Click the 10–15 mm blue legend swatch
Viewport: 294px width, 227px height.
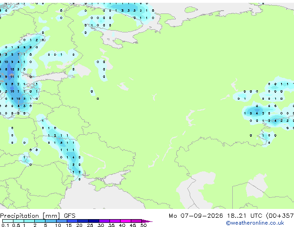[x=61, y=221]
